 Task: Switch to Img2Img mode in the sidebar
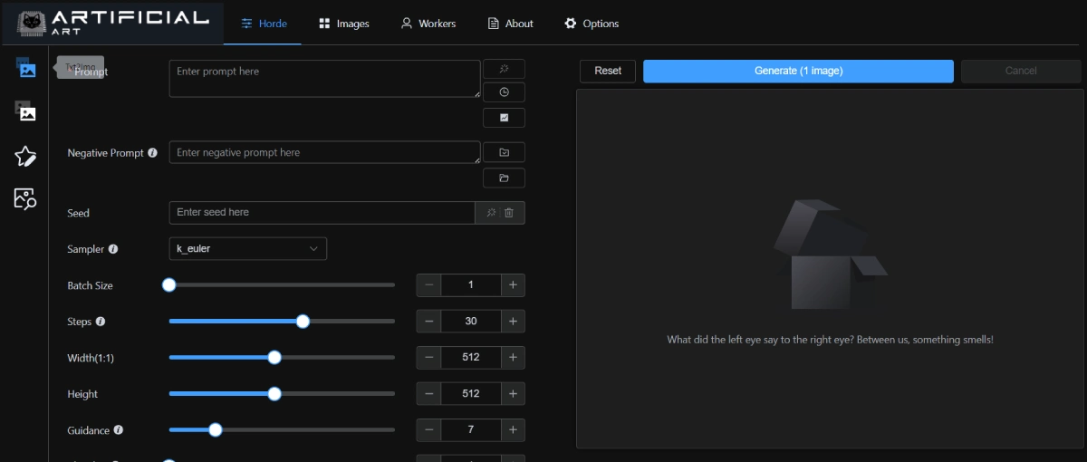click(x=25, y=111)
